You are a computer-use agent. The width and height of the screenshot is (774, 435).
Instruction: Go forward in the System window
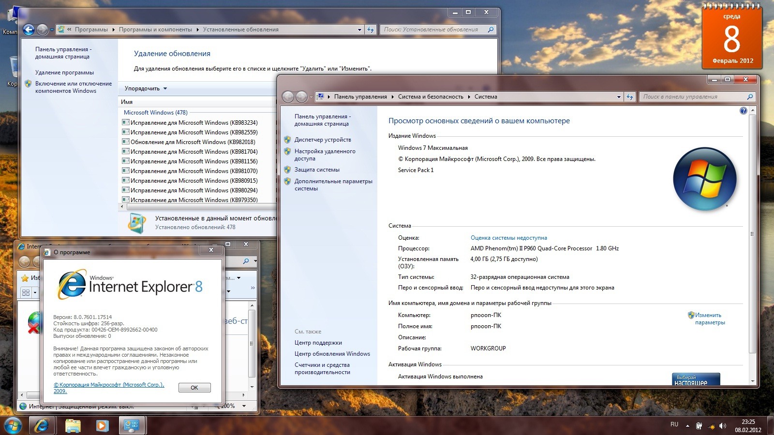click(x=301, y=97)
